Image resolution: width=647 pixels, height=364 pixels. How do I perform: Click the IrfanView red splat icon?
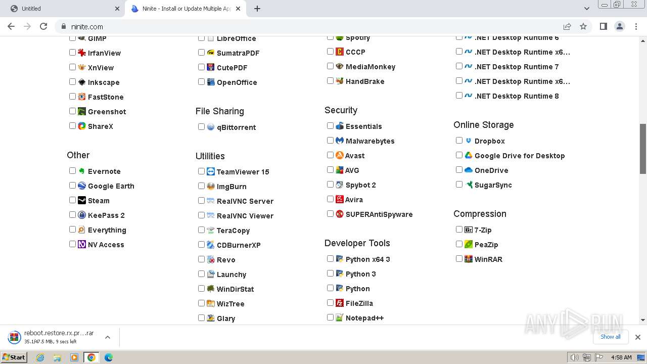[x=82, y=53]
